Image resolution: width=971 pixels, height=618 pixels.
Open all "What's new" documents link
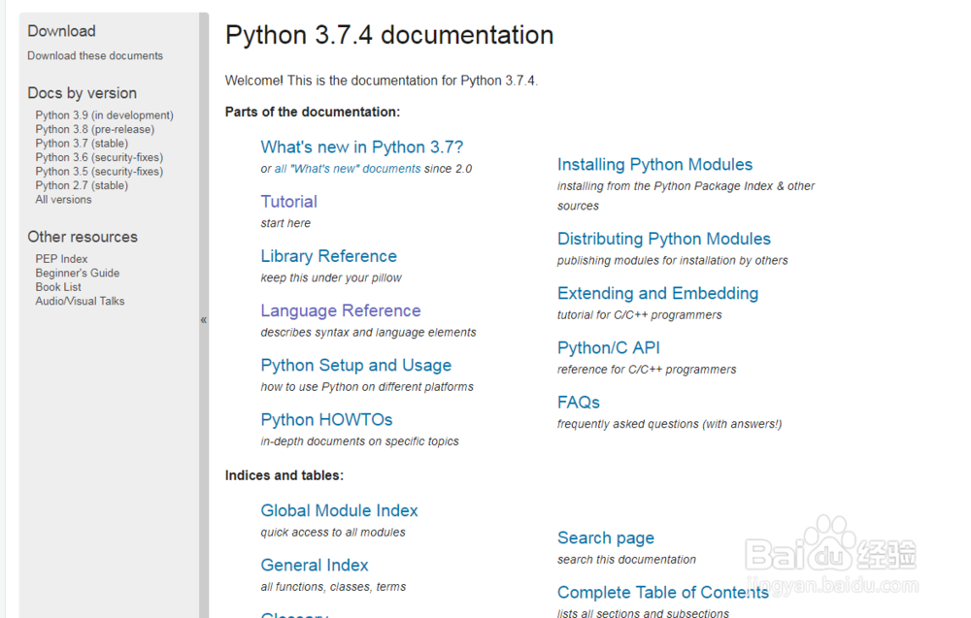click(x=348, y=169)
